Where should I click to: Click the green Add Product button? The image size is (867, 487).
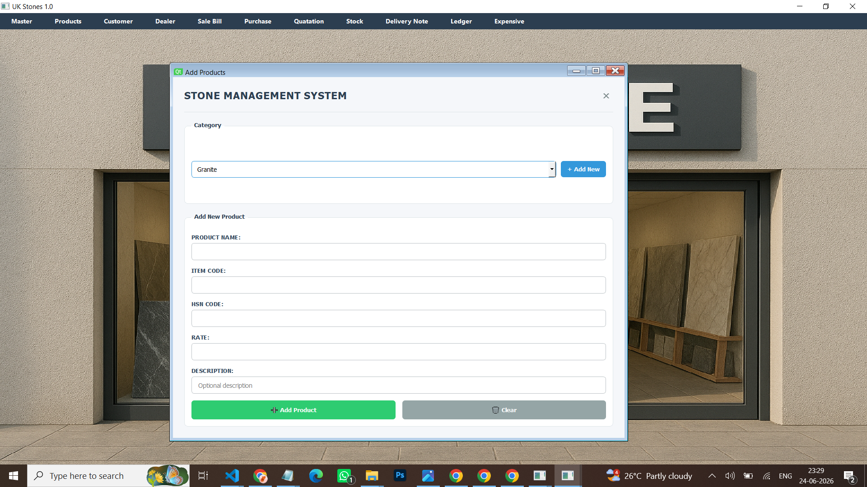(293, 410)
